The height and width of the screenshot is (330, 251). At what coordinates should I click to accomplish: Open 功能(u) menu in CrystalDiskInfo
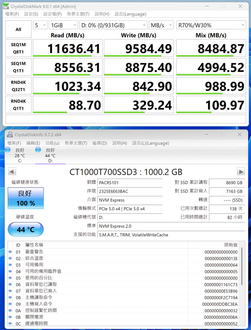click(x=52, y=143)
